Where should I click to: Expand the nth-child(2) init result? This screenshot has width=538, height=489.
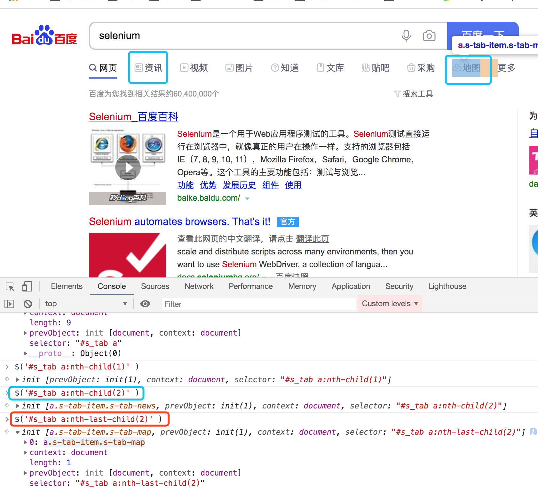(x=18, y=406)
